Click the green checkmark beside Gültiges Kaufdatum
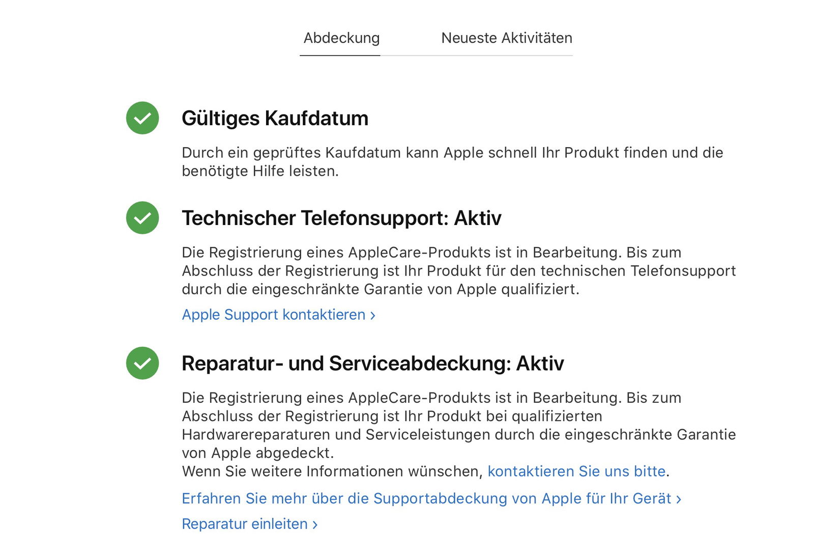Screen dimensions: 814x556 point(142,118)
